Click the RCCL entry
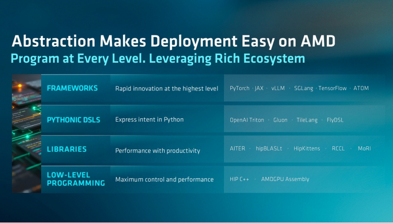 click(338, 149)
